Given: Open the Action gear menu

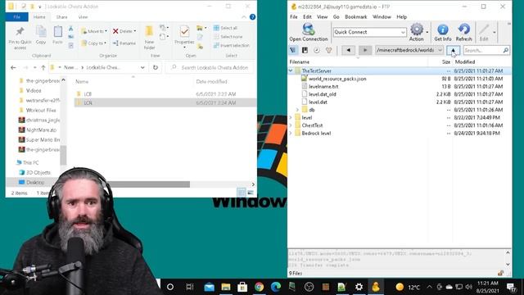Looking at the screenshot, I should coord(417,32).
